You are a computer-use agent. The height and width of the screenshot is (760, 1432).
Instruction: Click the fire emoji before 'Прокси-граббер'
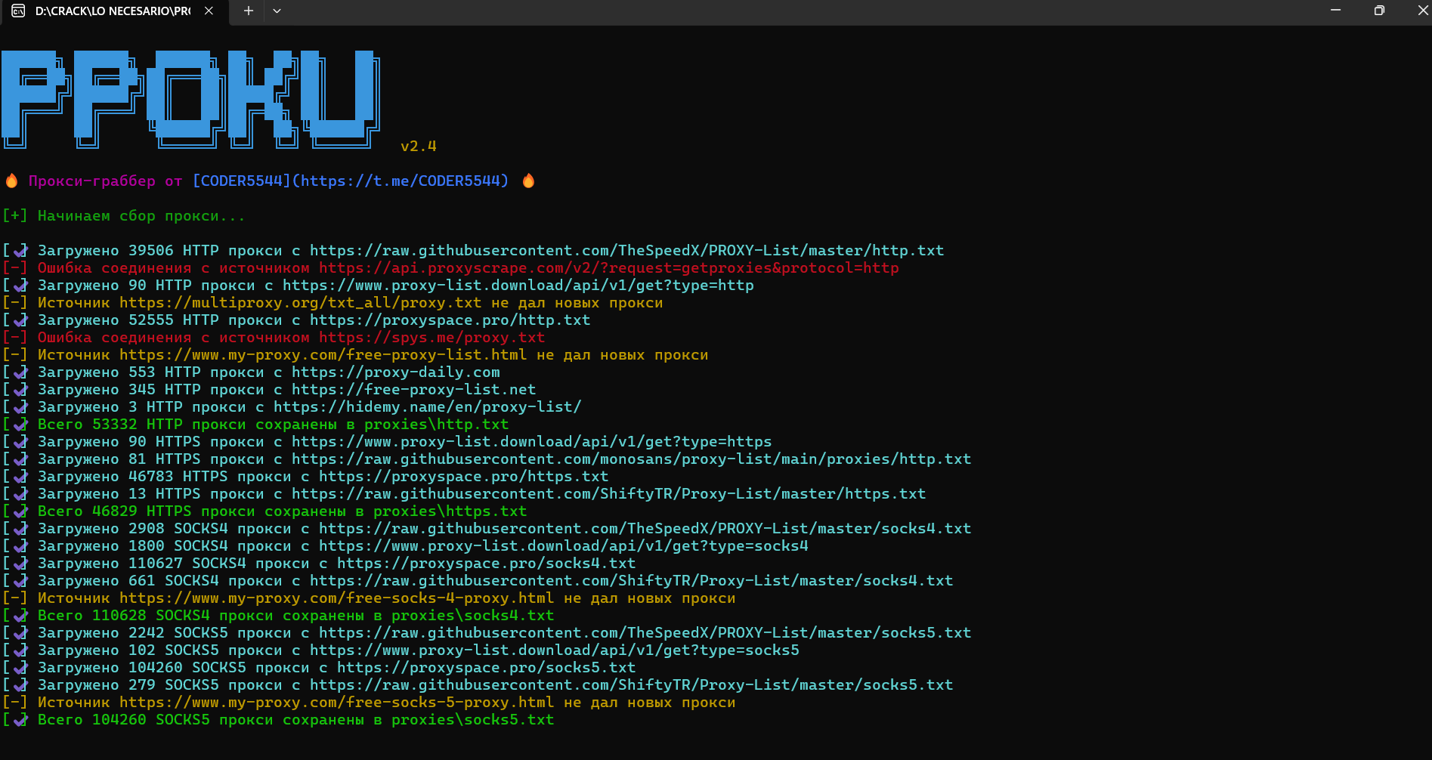[11, 181]
